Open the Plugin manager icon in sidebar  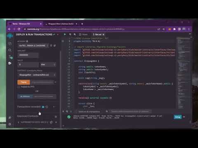[10, 118]
